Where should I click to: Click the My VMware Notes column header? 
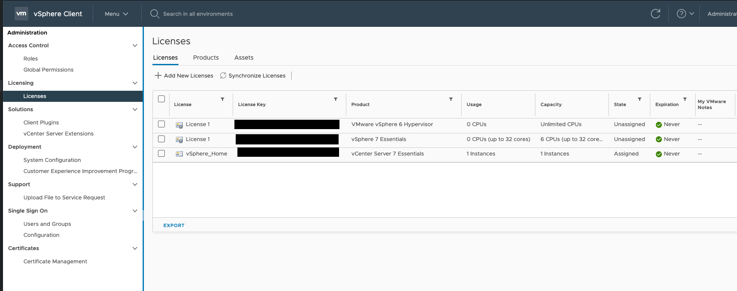(x=711, y=104)
